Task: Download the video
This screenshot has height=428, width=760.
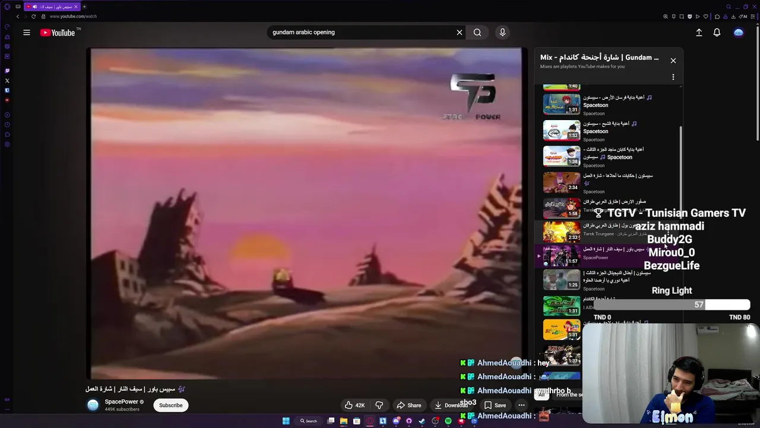Action: 451,405
